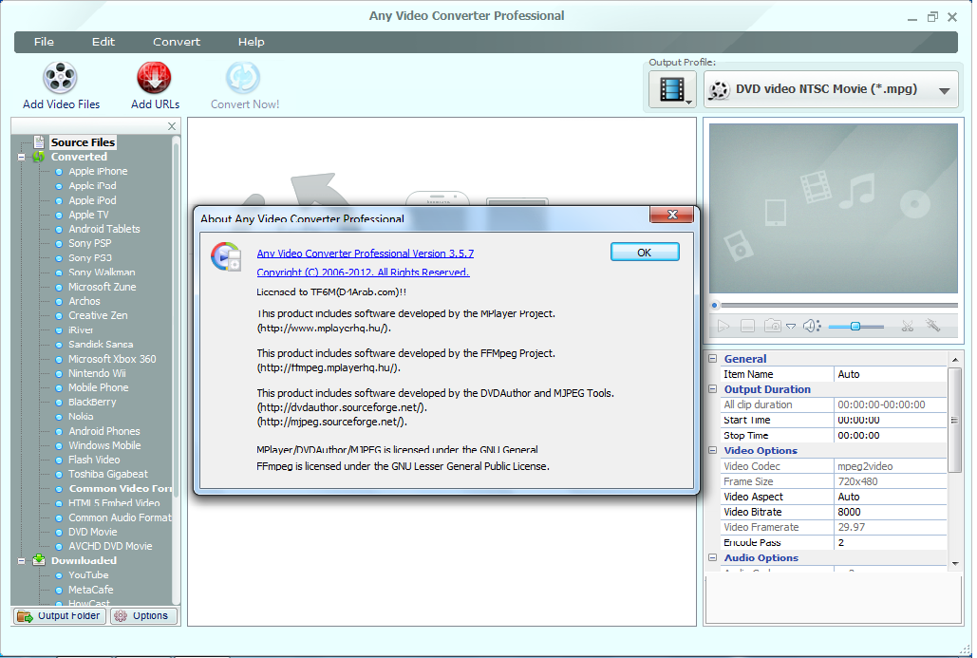Open the Any Video Converter Professional Version link

click(x=366, y=254)
